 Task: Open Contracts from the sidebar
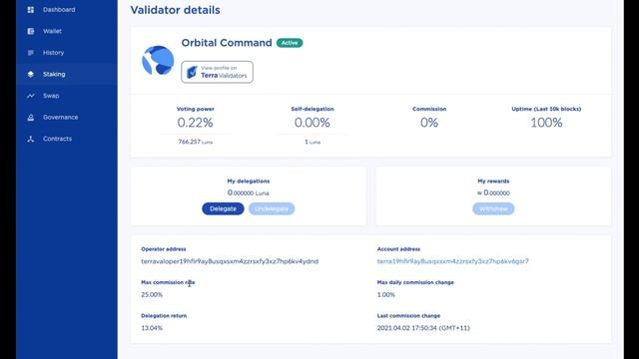(57, 139)
